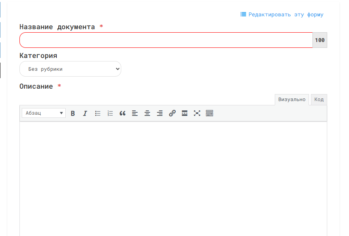Switch to the Код tab
Screen dimensions: 349x236
click(319, 100)
